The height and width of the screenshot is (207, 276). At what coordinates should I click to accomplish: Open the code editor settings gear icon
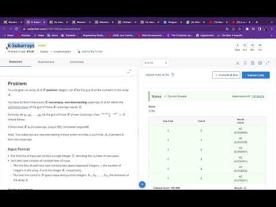pos(260,63)
